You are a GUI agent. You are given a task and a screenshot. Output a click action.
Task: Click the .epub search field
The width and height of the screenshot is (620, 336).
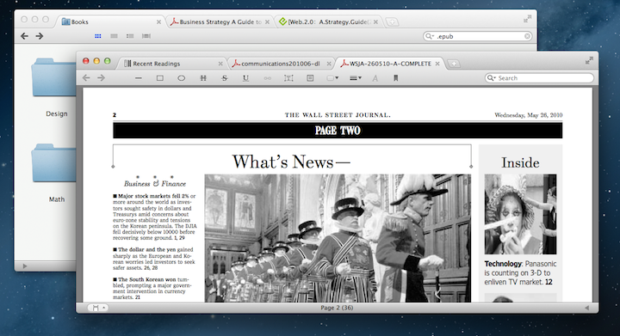(478, 36)
